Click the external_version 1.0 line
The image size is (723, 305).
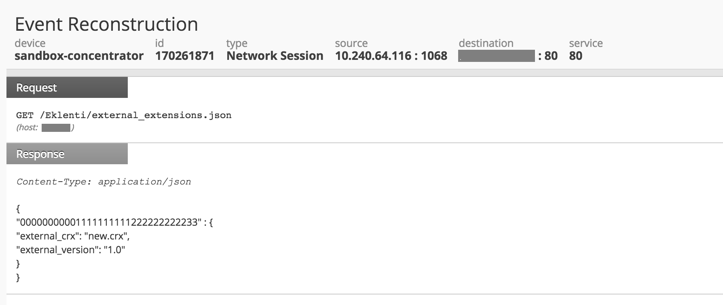point(70,250)
